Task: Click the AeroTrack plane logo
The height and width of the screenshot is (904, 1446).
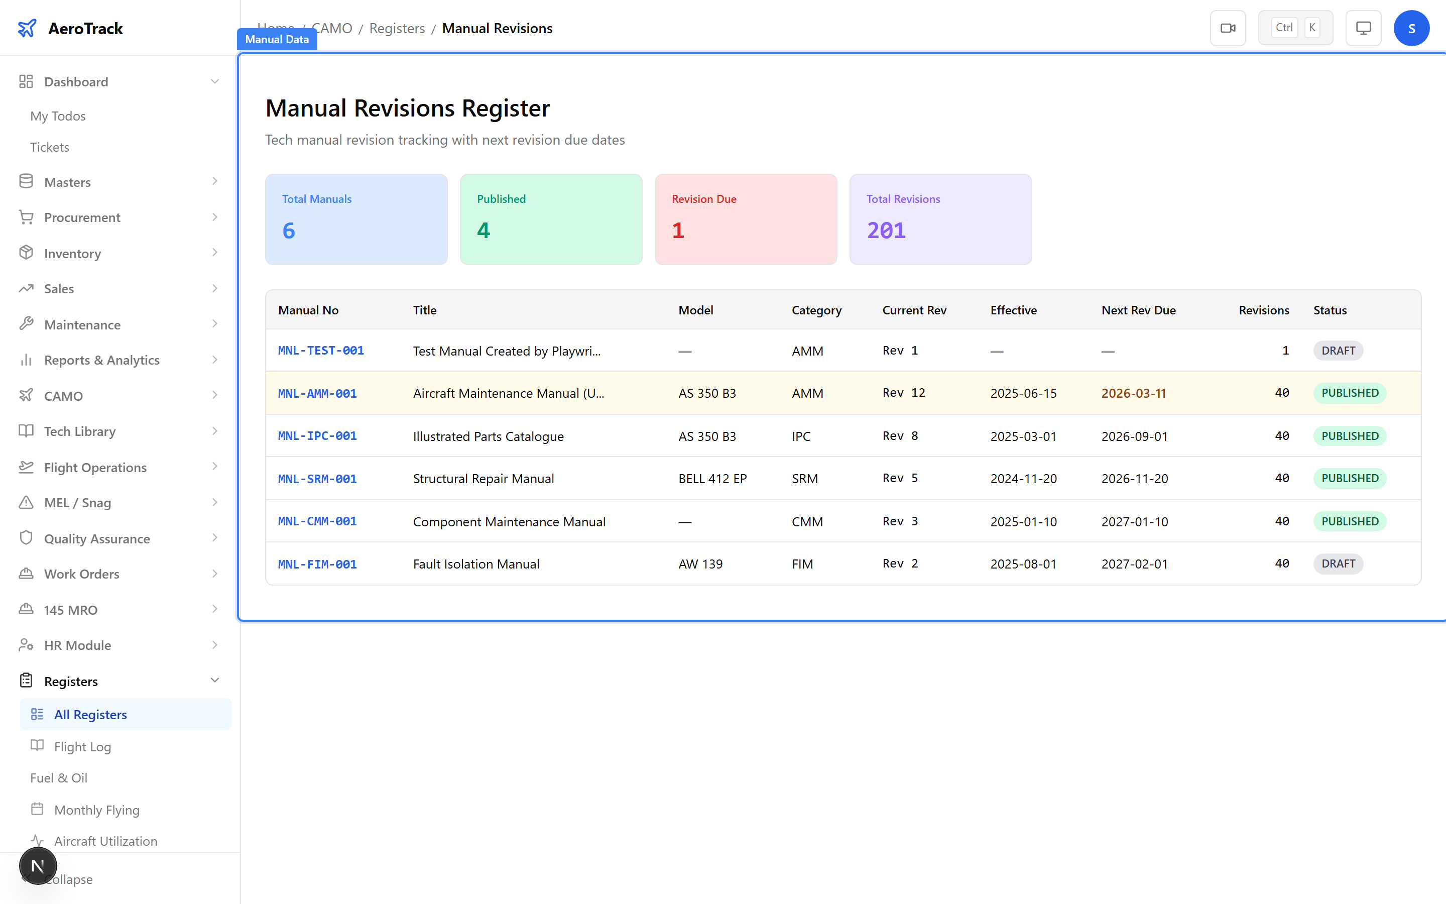Action: [x=28, y=28]
